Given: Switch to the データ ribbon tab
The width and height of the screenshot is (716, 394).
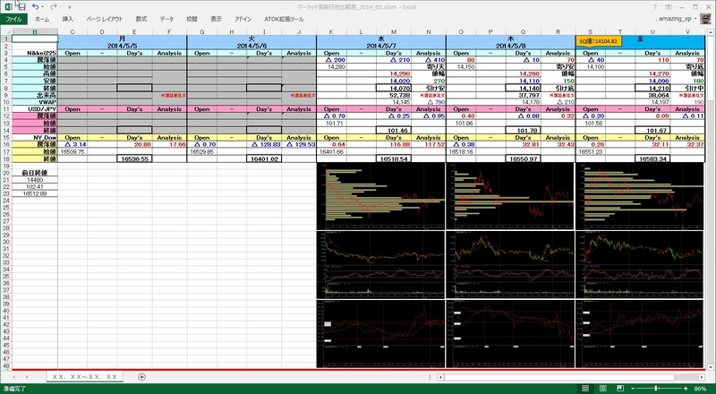Looking at the screenshot, I should 166,19.
